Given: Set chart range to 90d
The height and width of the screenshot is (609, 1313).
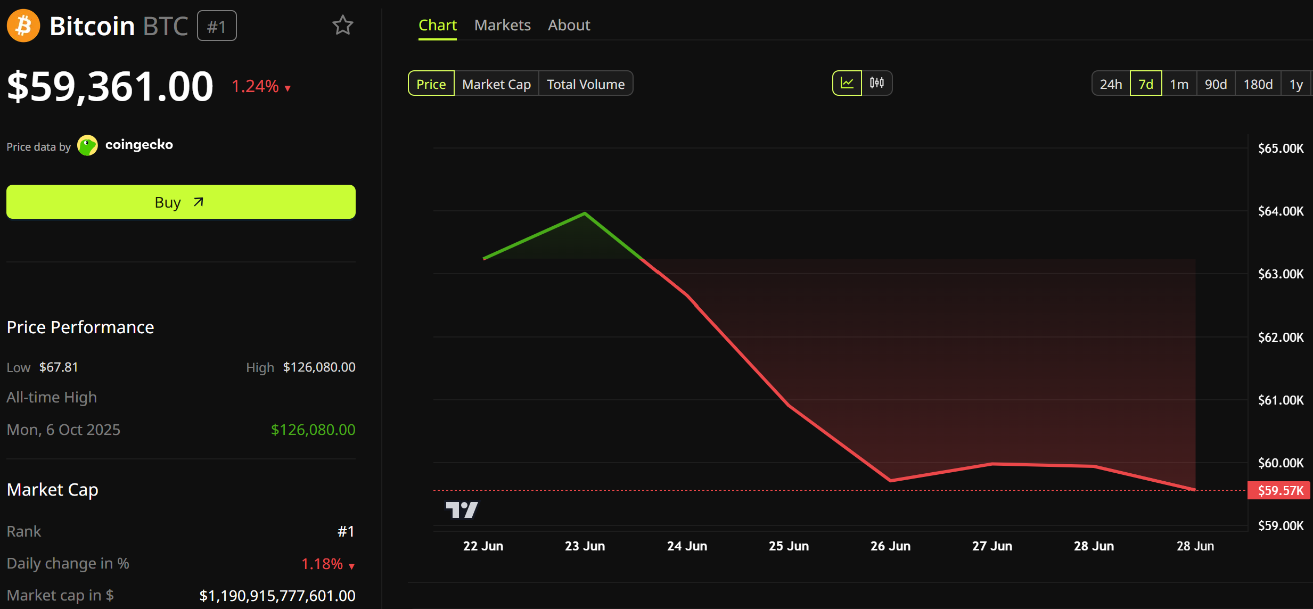Looking at the screenshot, I should (1216, 84).
